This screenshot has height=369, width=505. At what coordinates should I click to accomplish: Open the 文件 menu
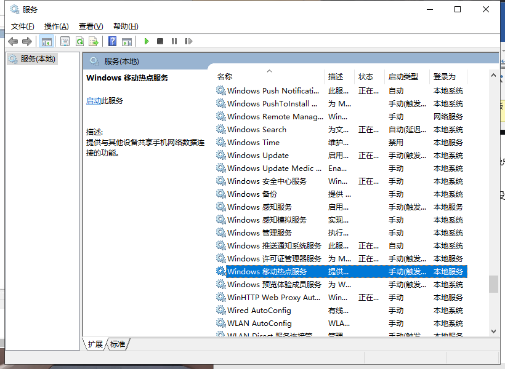[x=23, y=26]
